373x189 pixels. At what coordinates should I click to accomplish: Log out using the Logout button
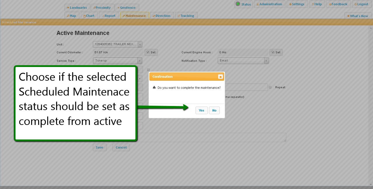point(361,4)
